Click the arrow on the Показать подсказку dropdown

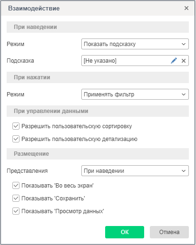pyautogui.click(x=184, y=44)
